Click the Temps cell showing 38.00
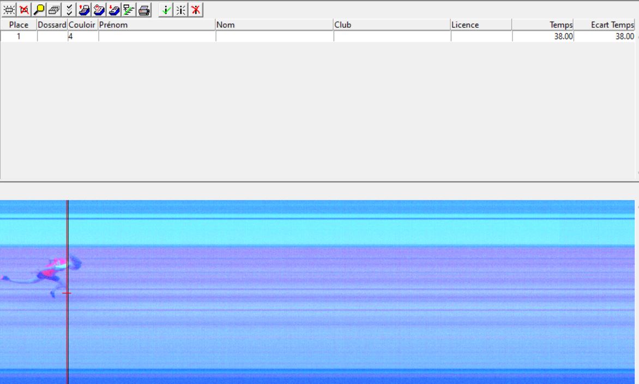Screen dimensions: 639x384 pos(543,37)
